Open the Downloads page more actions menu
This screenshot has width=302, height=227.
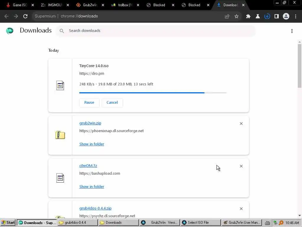292,31
